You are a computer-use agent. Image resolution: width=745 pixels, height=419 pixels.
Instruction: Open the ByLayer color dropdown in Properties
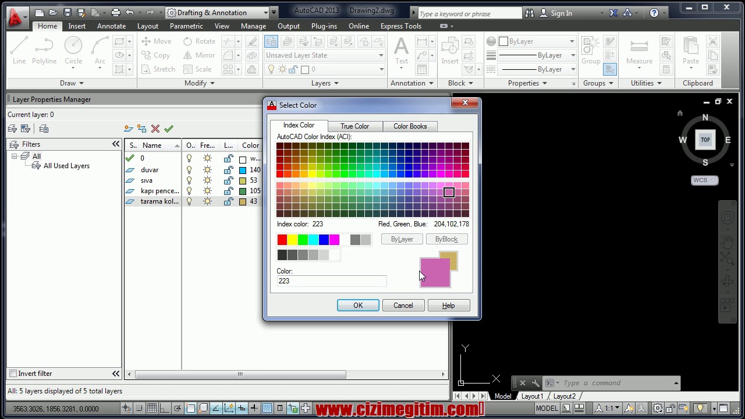pos(537,41)
